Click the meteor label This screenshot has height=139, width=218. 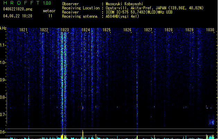[49, 11]
